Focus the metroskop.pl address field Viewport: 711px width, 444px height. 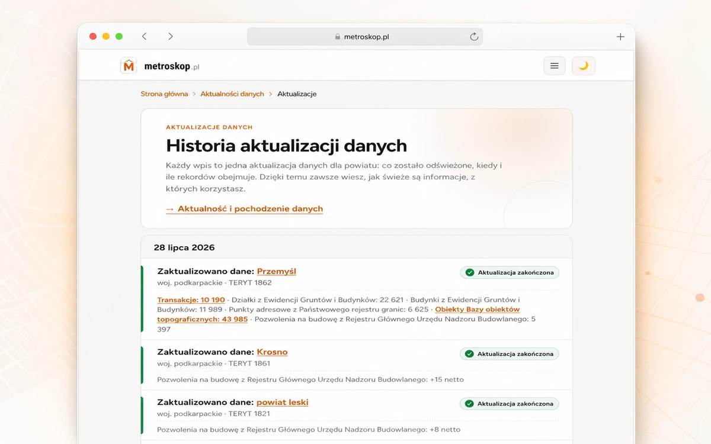pos(365,37)
